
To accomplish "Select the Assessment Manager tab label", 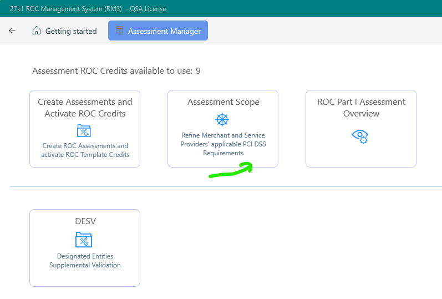I will pos(164,31).
